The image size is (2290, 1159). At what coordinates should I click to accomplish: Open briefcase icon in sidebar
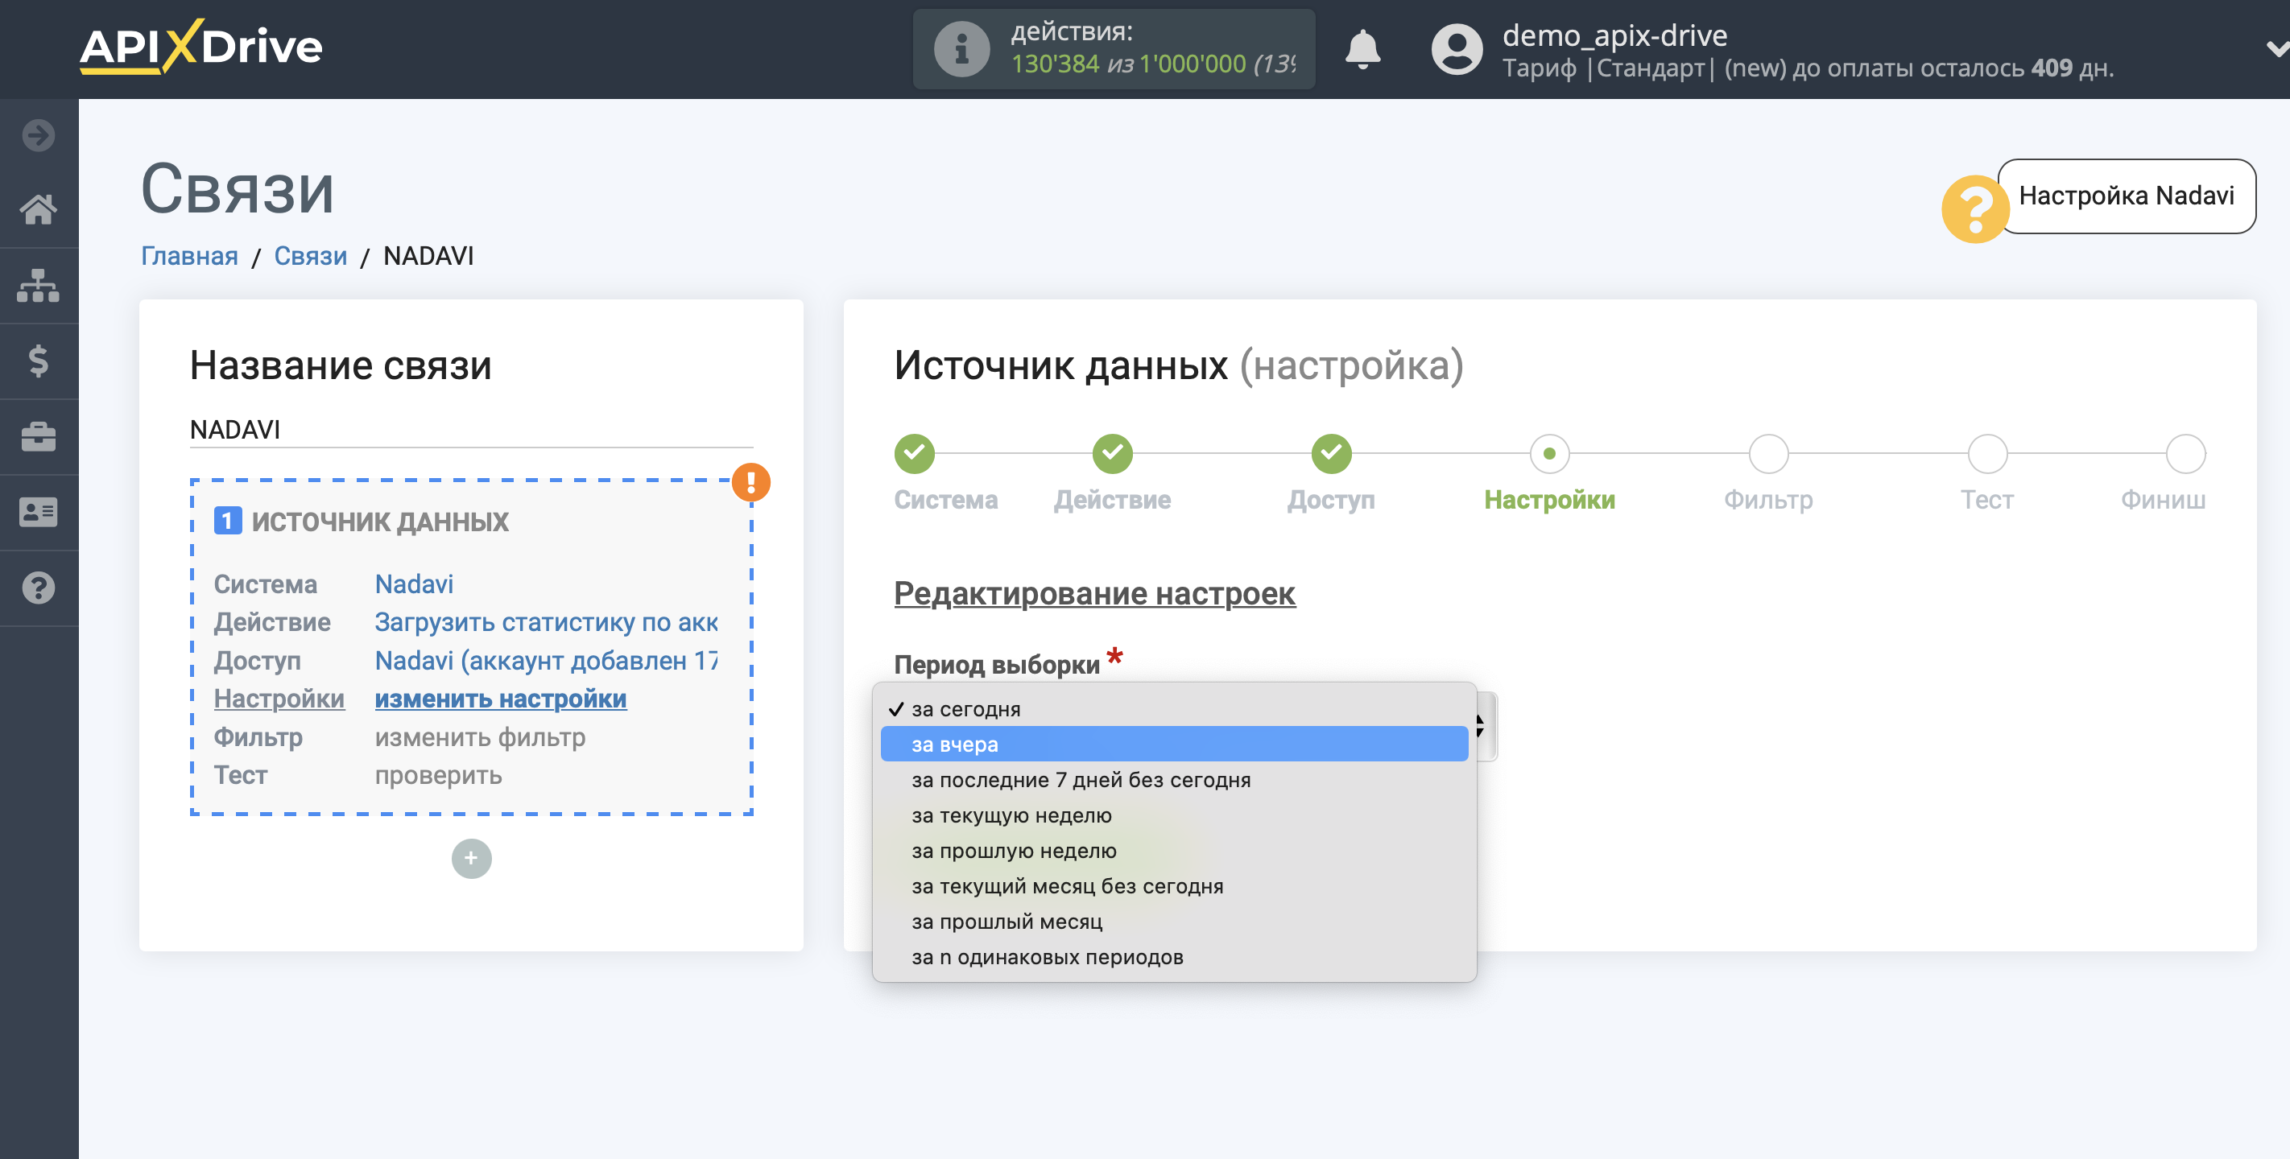click(38, 436)
